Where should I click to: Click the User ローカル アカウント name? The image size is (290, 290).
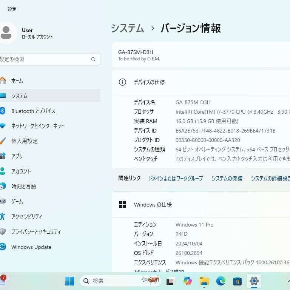point(37,34)
